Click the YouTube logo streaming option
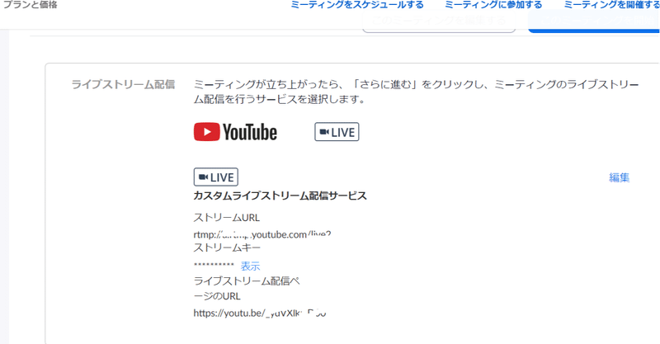Image resolution: width=660 pixels, height=344 pixels. (235, 132)
